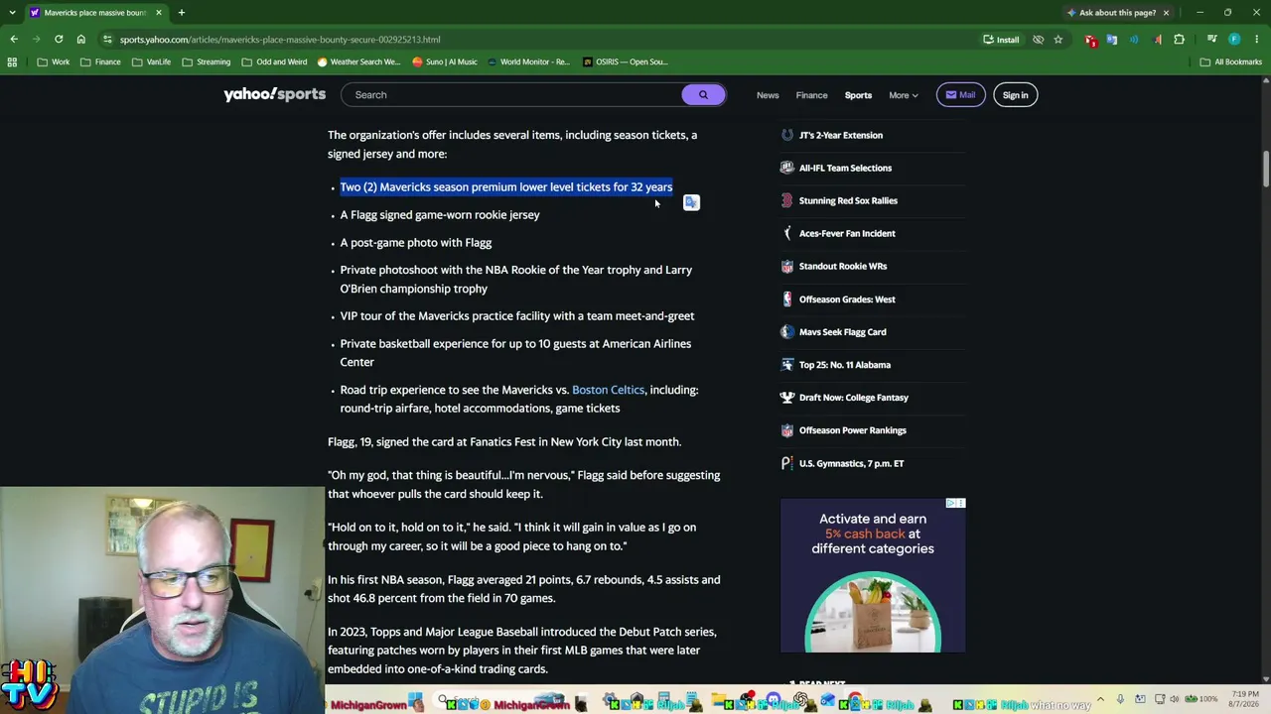
Task: View site information icon in address bar
Action: click(x=107, y=40)
